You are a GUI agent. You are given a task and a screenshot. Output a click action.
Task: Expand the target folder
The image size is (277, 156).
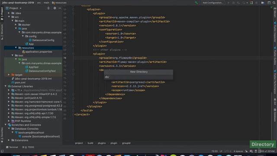tap(9, 75)
